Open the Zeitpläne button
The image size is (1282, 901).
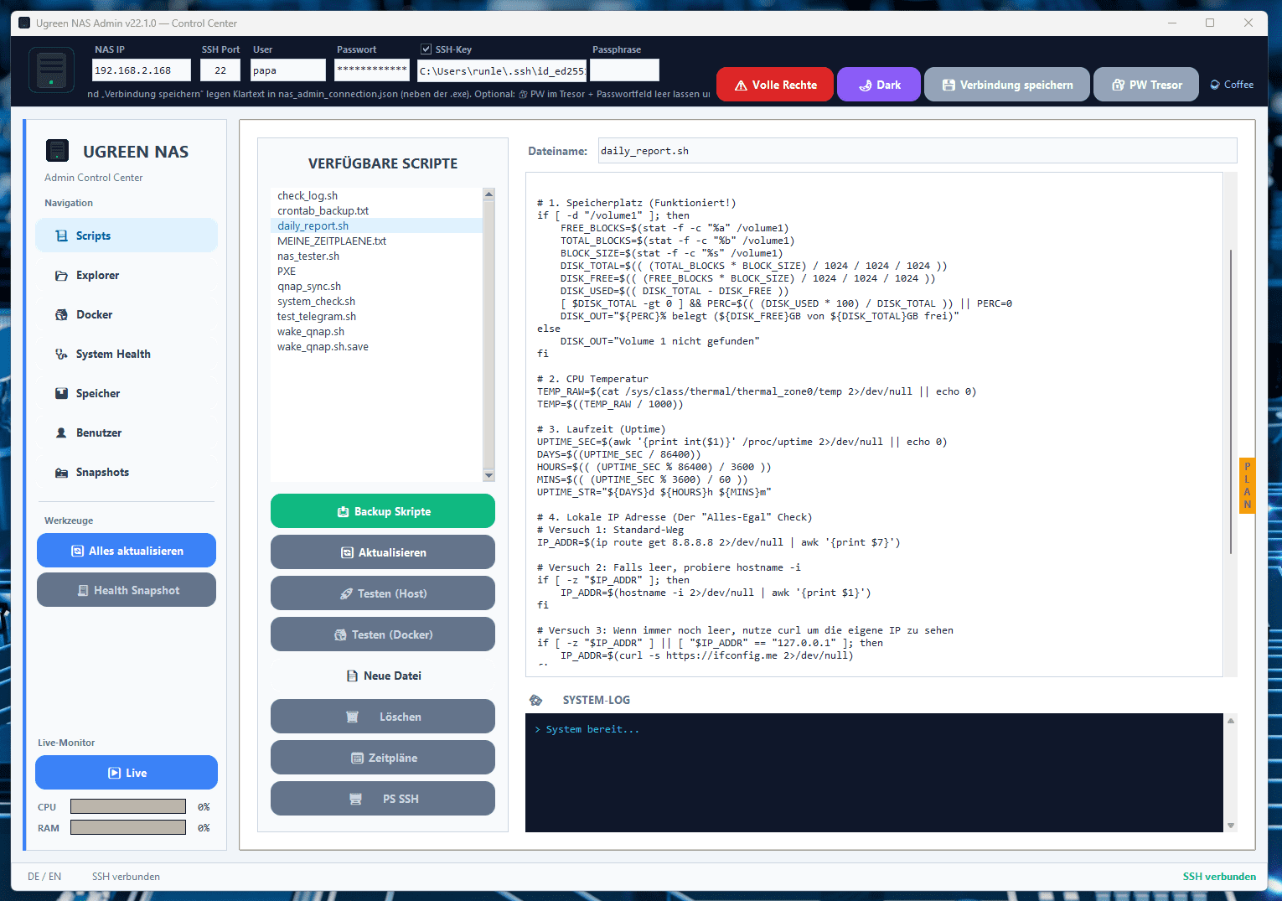click(383, 758)
